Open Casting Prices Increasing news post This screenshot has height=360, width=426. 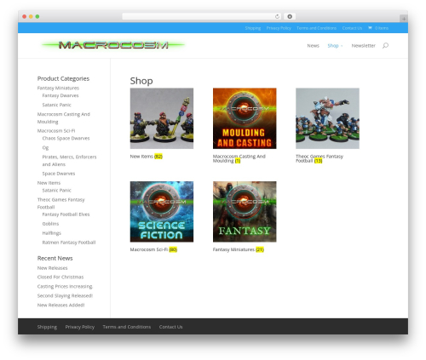coord(65,286)
